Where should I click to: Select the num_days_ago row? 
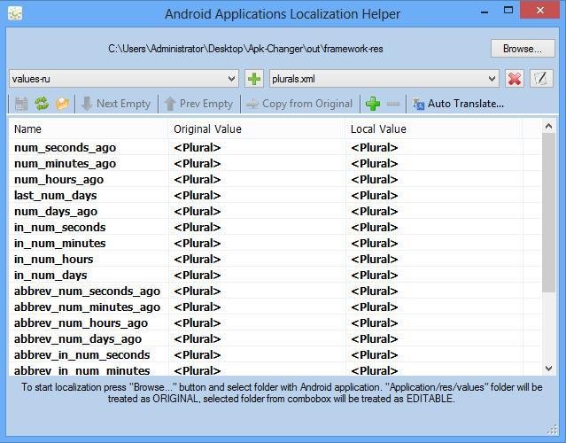click(275, 211)
